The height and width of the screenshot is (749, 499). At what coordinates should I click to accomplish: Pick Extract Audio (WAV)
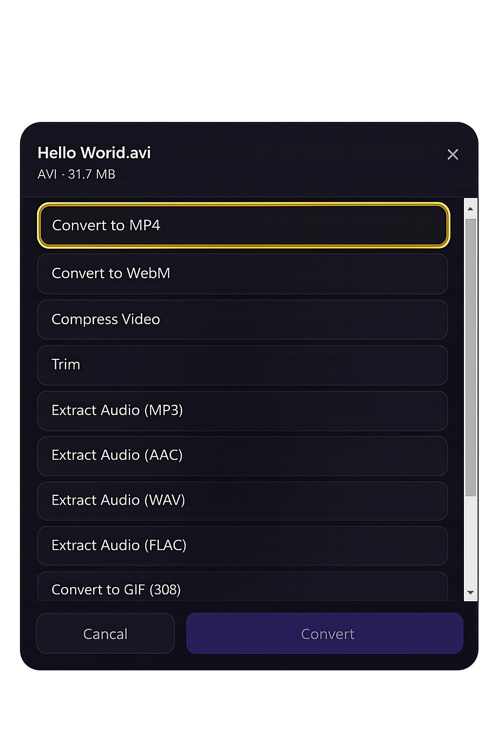click(243, 501)
